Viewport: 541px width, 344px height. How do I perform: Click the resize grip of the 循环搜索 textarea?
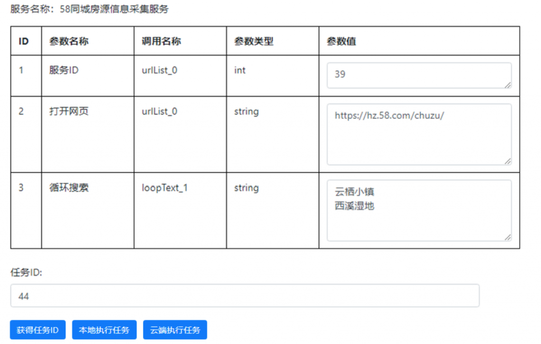coord(509,237)
